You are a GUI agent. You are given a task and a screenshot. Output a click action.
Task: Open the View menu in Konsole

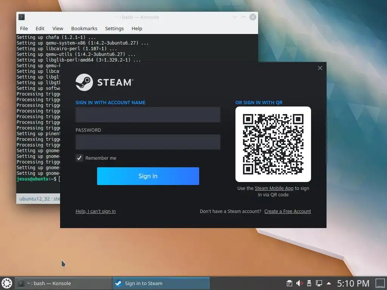[x=58, y=28]
